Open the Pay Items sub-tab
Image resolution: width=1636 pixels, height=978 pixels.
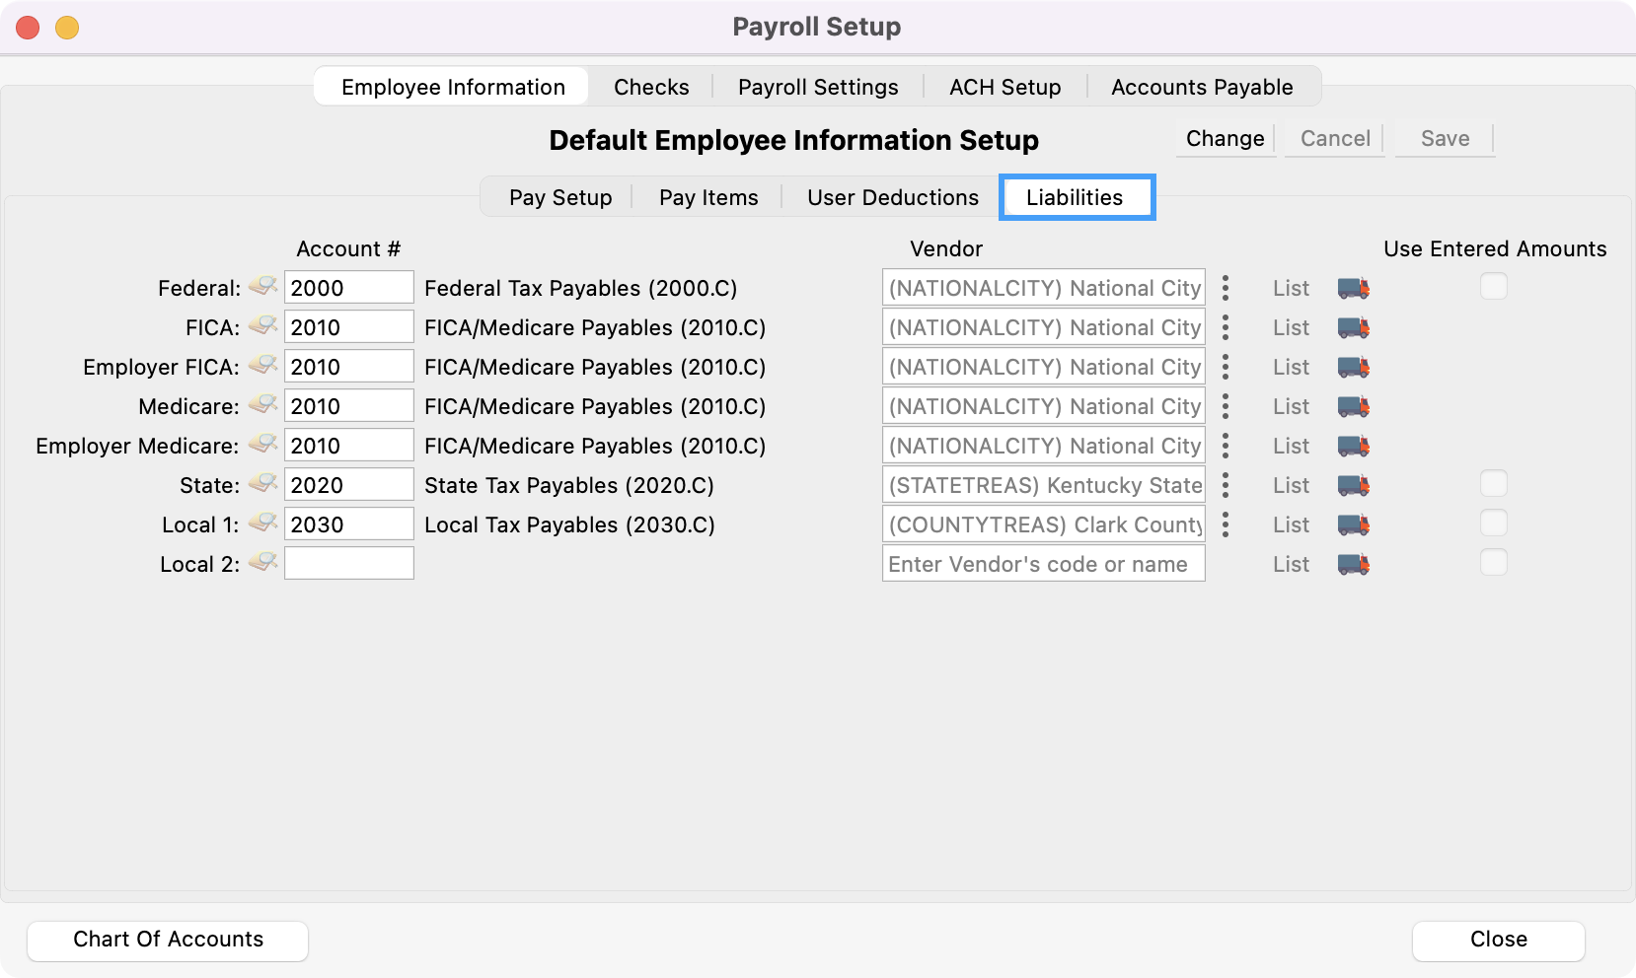[707, 197]
